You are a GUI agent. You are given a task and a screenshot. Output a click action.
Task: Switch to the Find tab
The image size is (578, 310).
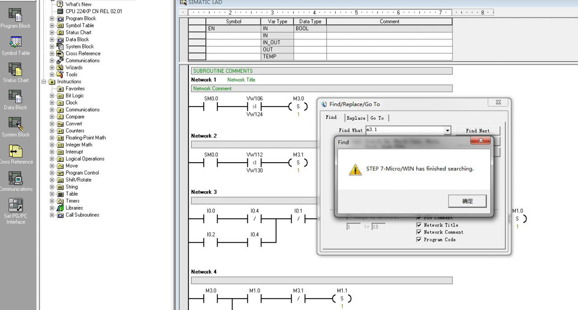(x=331, y=117)
